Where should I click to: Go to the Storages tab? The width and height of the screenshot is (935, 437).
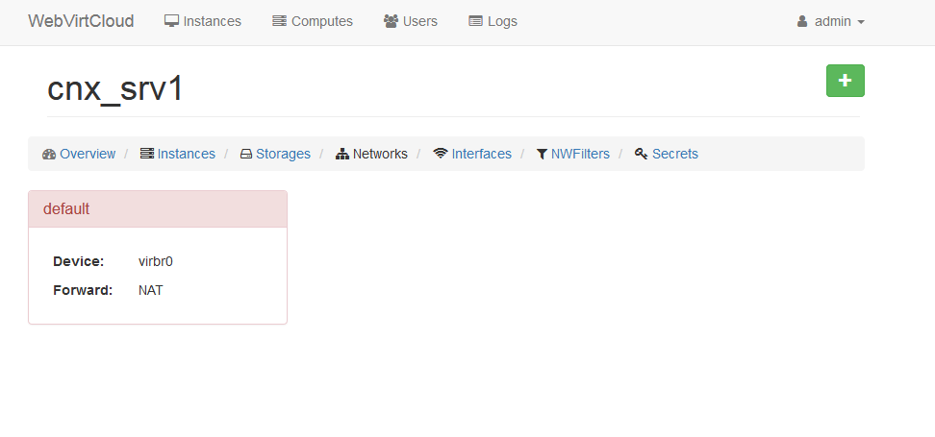coord(283,154)
